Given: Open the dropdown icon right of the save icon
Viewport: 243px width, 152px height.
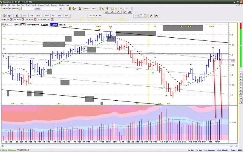Looking at the screenshot, I should [74, 9].
